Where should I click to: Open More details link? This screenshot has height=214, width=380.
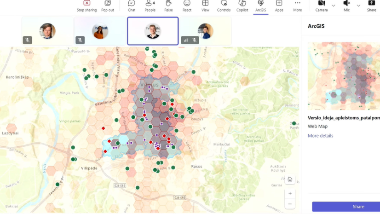[x=320, y=136]
